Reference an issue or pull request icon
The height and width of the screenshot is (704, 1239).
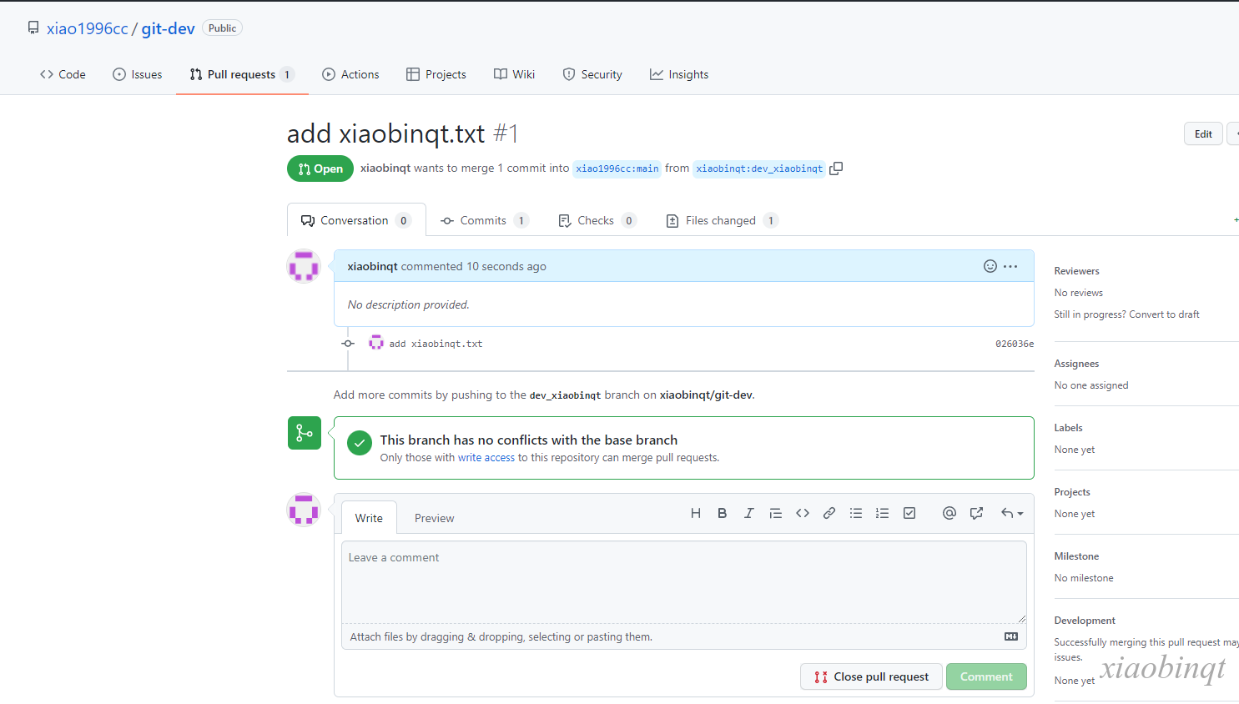click(x=976, y=513)
